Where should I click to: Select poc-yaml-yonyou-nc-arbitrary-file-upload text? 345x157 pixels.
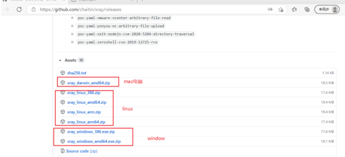tap(121, 26)
